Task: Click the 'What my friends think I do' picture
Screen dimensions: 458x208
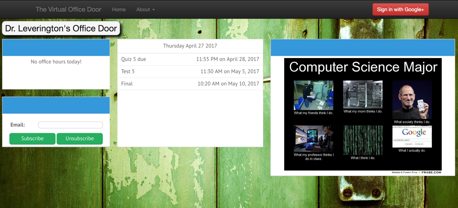Action: tap(314, 95)
